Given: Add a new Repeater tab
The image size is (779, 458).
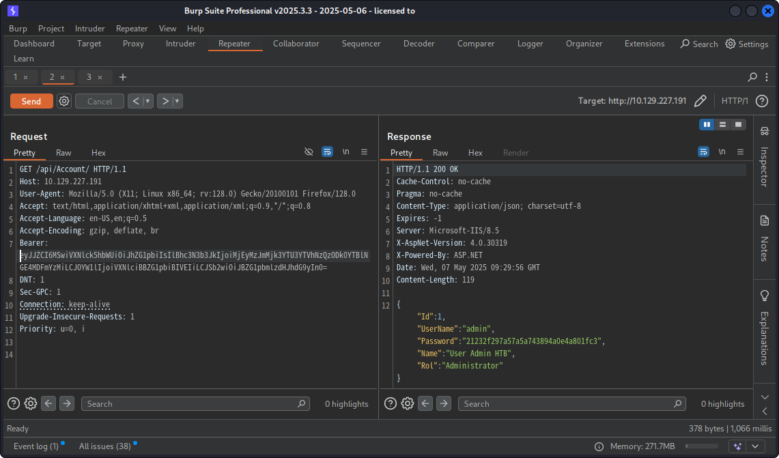Looking at the screenshot, I should [123, 77].
